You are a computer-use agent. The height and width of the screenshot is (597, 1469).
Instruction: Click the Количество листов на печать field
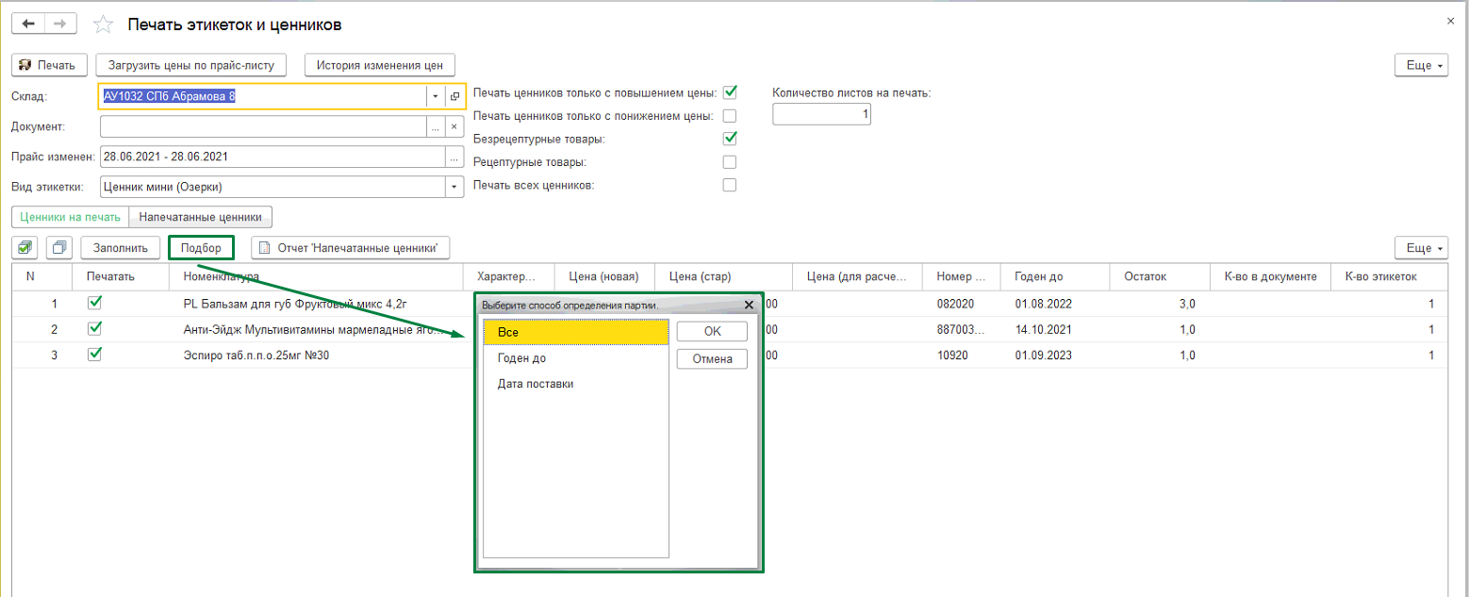pos(820,114)
